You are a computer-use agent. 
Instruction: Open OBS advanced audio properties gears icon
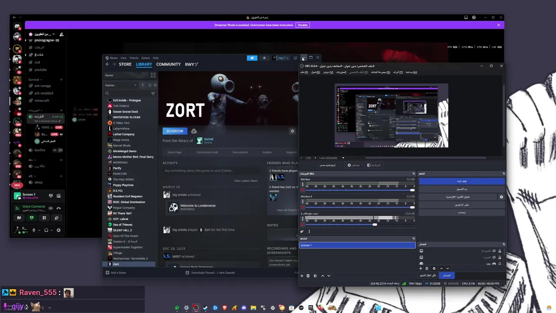tap(302, 231)
